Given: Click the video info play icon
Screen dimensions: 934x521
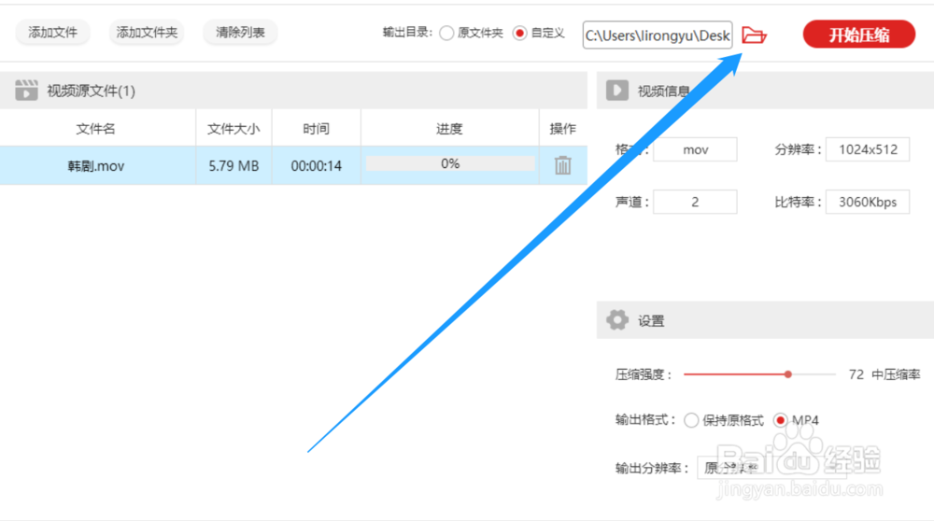Looking at the screenshot, I should [x=617, y=91].
